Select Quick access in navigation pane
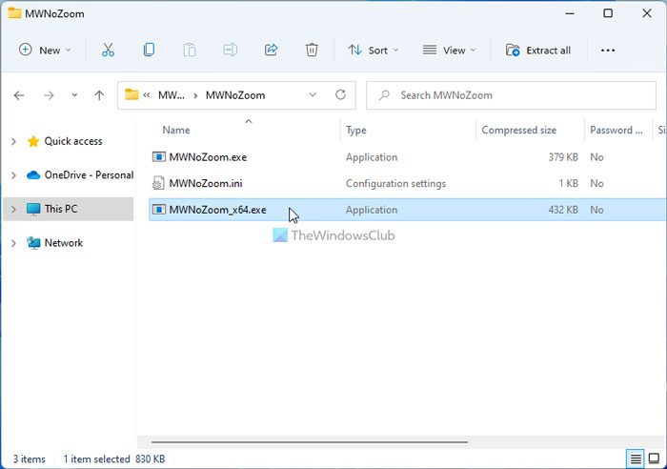Viewport: 667px width, 469px height. (x=73, y=141)
